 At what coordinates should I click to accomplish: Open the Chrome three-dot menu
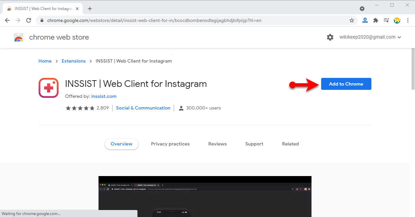[x=408, y=20]
